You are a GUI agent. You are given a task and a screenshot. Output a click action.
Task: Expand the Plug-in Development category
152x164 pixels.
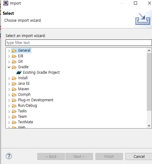[9, 100]
